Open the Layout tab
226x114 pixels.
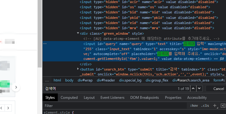point(89,98)
